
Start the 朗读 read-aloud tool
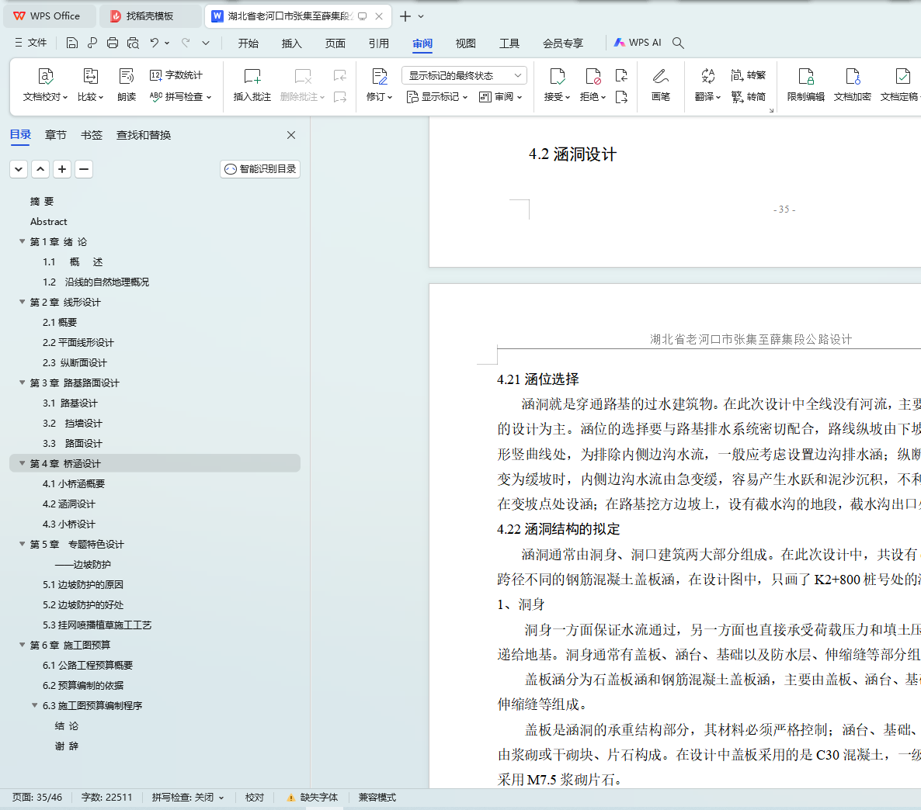pyautogui.click(x=127, y=85)
